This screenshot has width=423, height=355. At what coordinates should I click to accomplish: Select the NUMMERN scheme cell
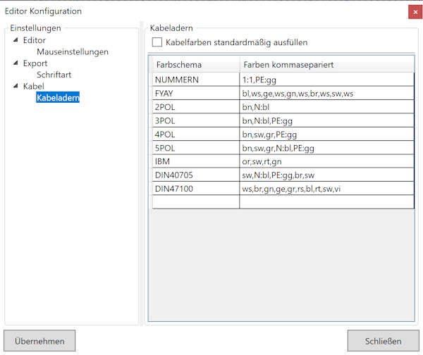pyautogui.click(x=195, y=80)
